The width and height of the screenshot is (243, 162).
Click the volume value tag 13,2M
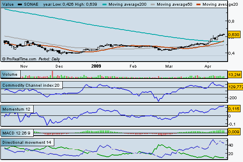pyautogui.click(x=234, y=75)
